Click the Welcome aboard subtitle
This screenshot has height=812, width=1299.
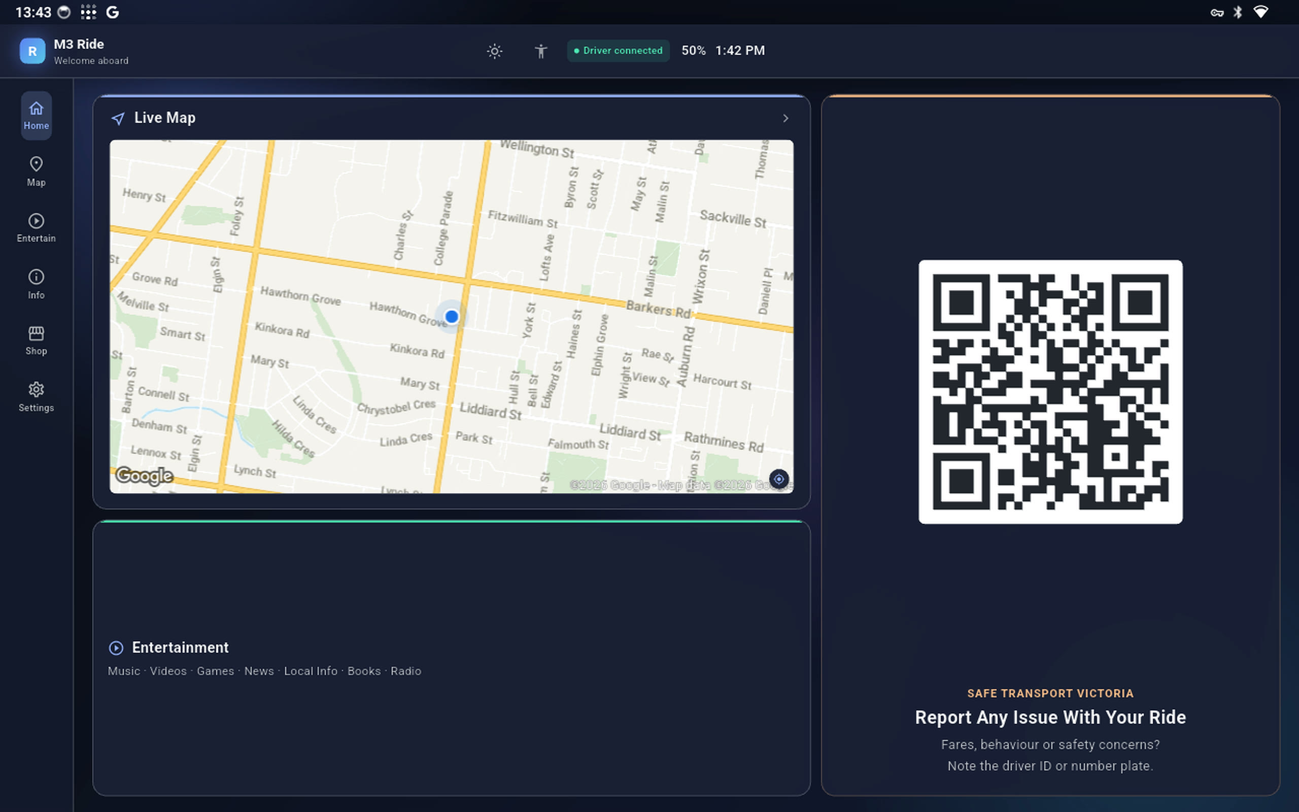[91, 61]
